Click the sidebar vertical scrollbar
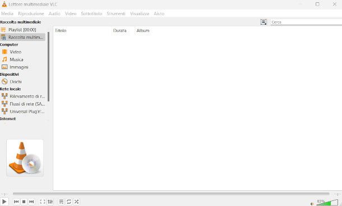The height and width of the screenshot is (206, 342). 48,67
